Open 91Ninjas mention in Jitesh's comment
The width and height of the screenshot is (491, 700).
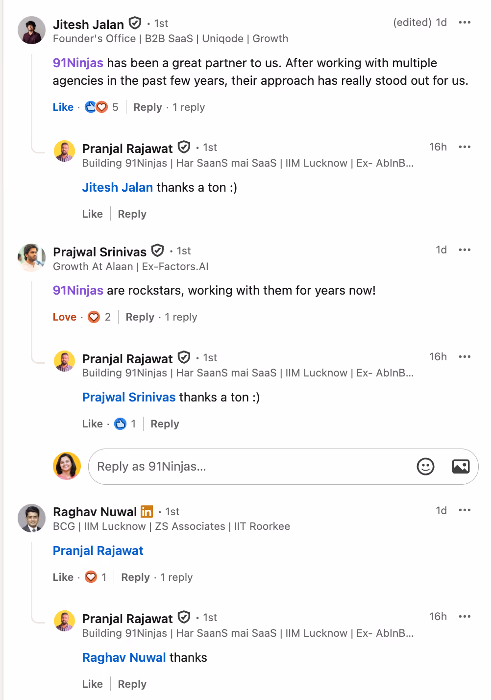[78, 63]
